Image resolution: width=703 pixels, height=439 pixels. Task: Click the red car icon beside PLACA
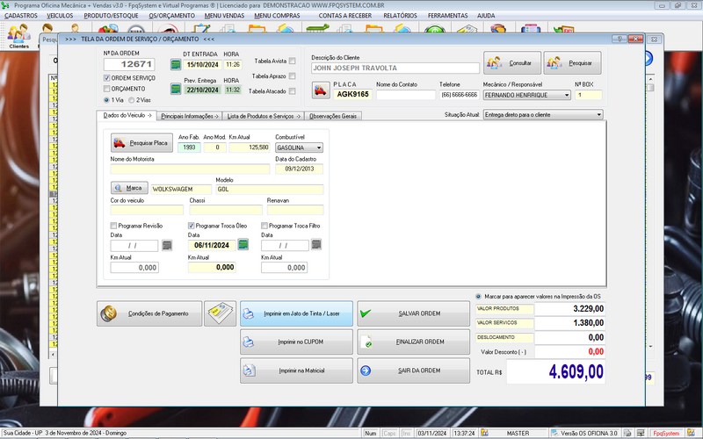pos(318,90)
